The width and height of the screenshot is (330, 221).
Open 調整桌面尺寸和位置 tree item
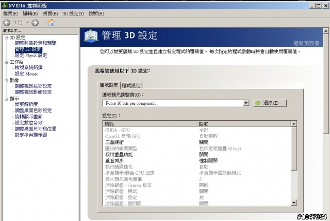point(36,129)
